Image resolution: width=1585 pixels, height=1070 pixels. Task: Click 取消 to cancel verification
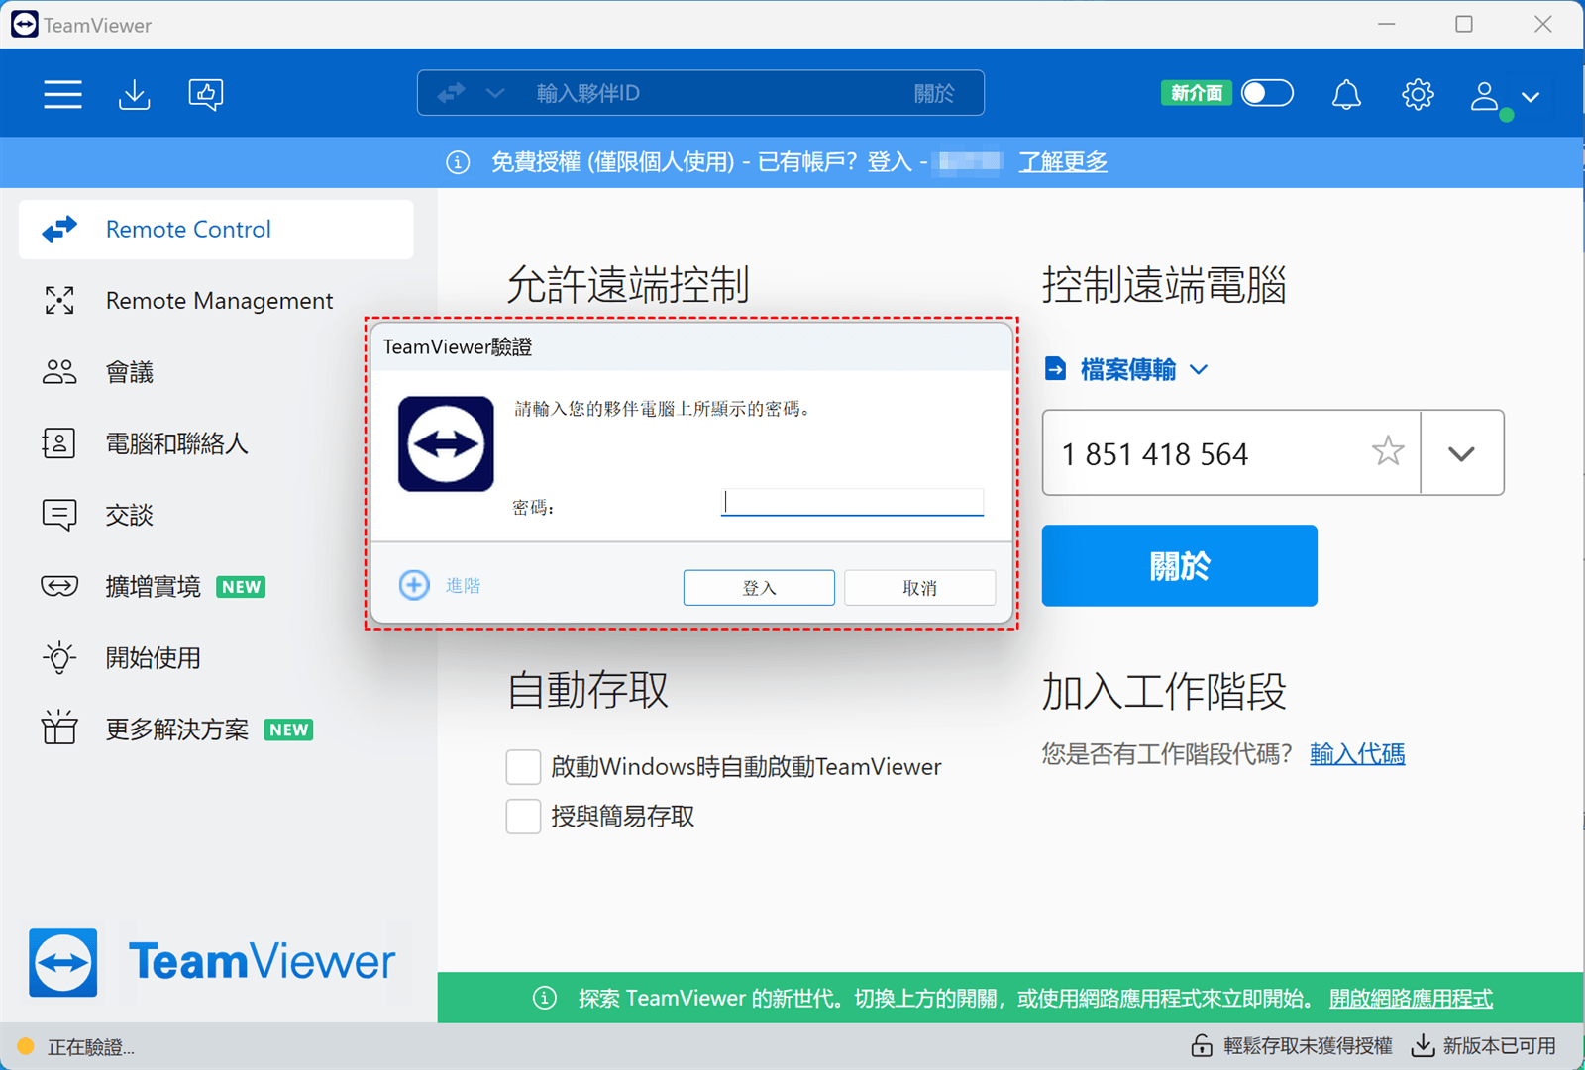pyautogui.click(x=919, y=587)
